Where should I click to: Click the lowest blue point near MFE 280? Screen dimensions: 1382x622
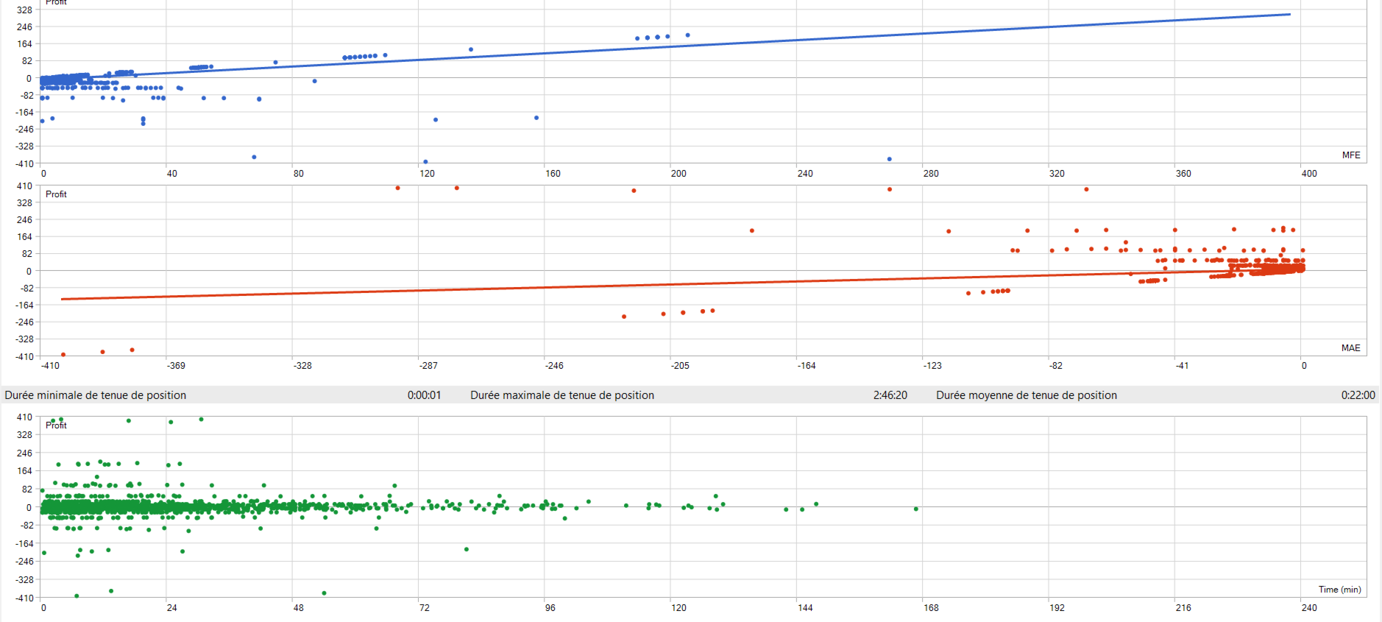890,159
